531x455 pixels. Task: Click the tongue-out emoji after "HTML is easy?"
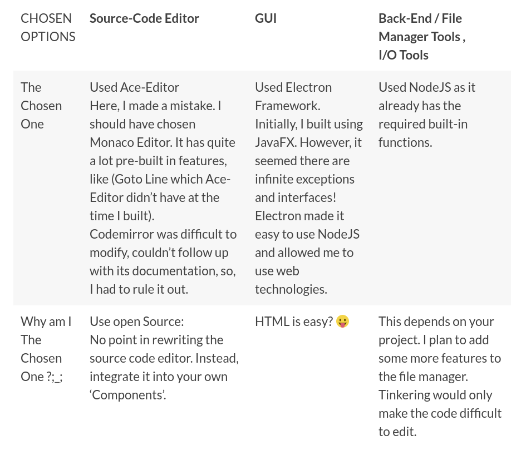click(x=343, y=322)
